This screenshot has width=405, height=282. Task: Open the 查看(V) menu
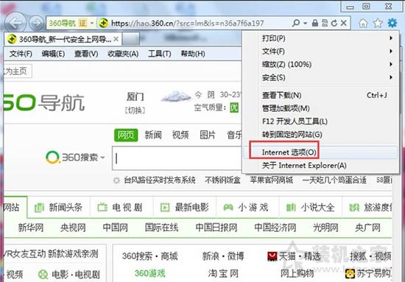click(86, 54)
